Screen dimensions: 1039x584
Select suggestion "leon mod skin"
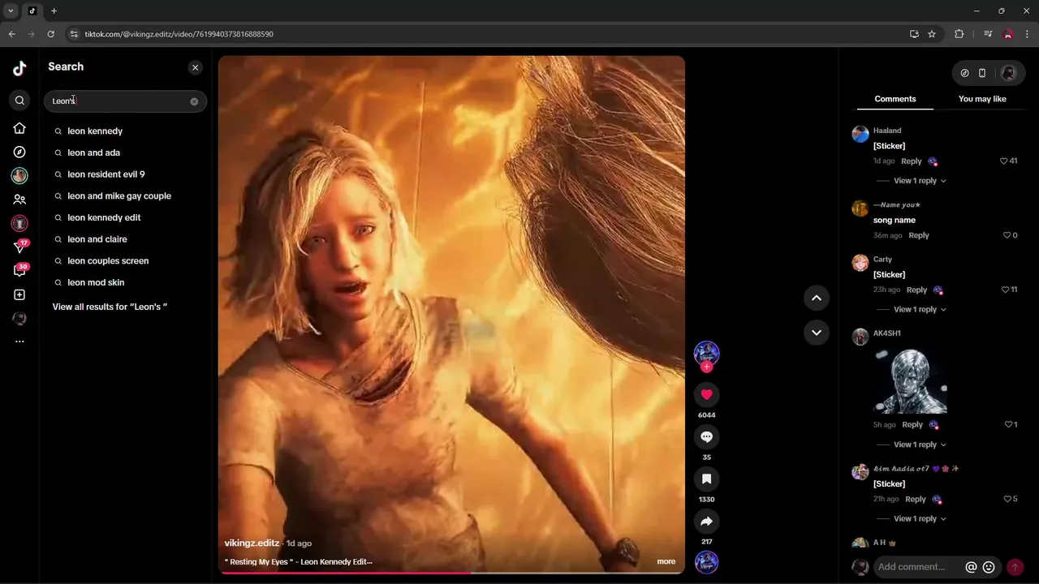click(x=96, y=282)
